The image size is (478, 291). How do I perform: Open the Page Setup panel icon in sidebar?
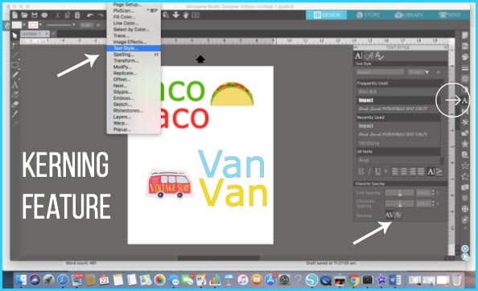464,36
